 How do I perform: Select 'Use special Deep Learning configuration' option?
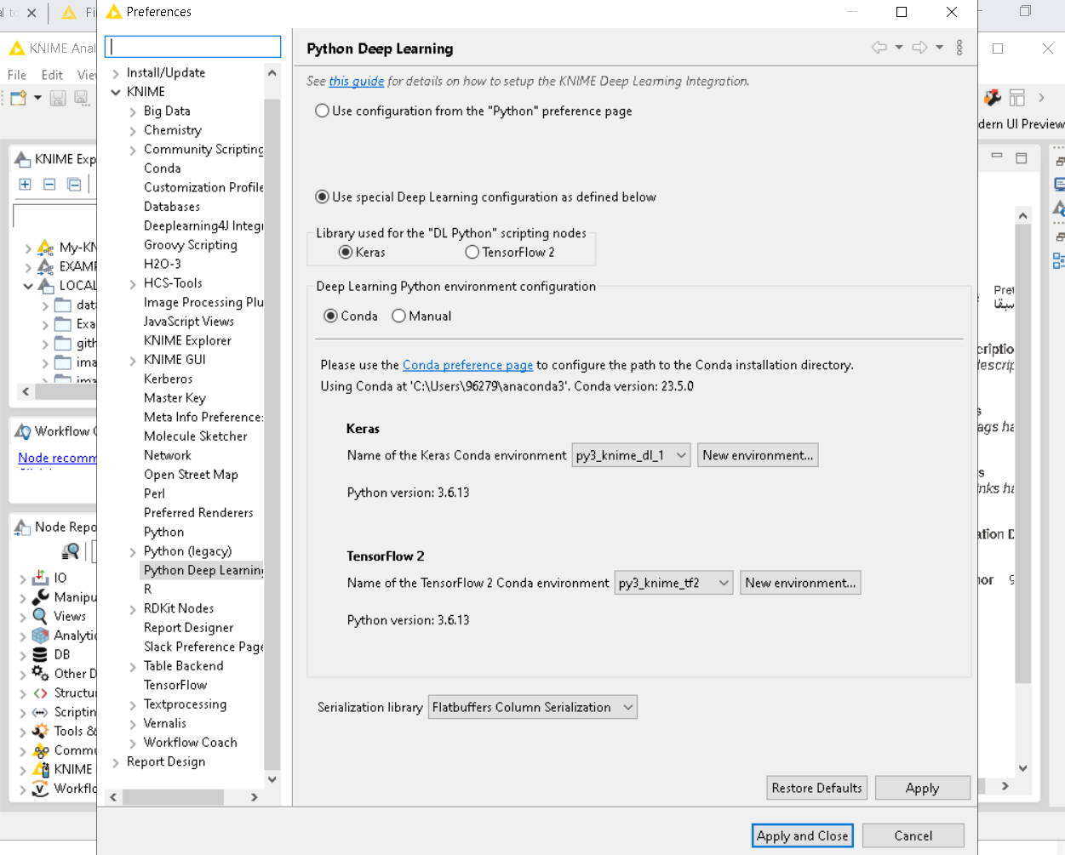coord(322,197)
